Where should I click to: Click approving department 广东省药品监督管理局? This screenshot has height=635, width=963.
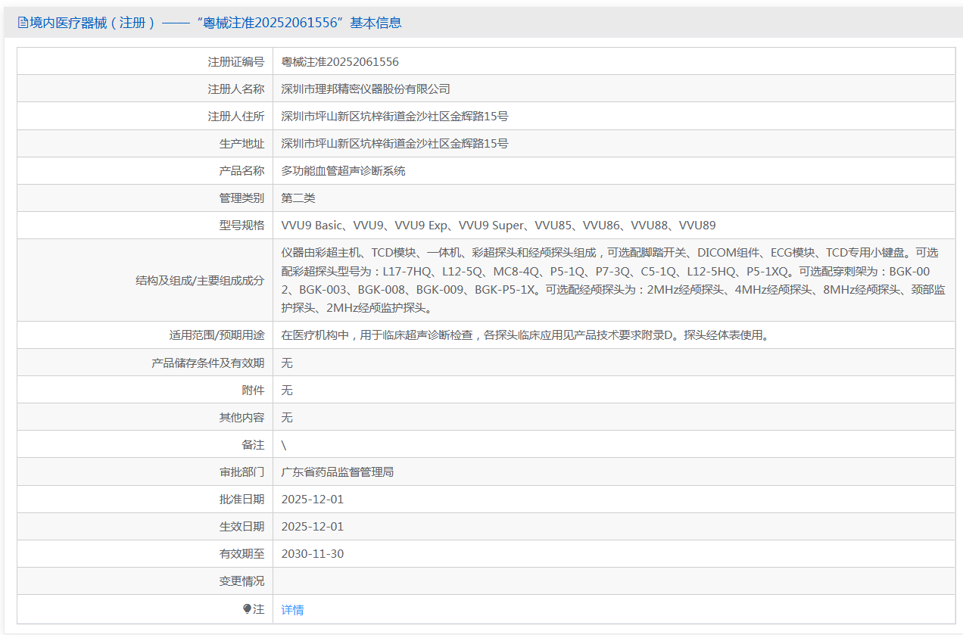click(338, 472)
